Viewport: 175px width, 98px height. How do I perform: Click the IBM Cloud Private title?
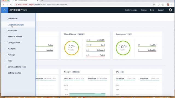[18, 10]
